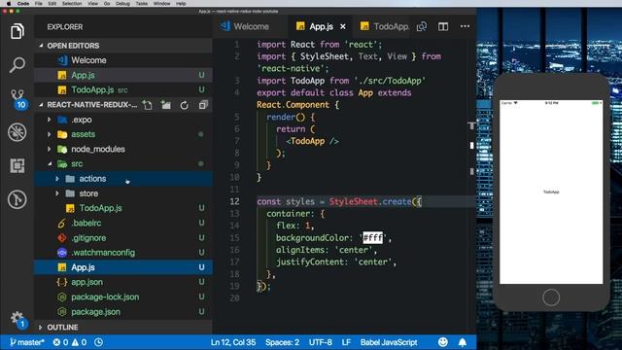The image size is (622, 350).
Task: Change encoding via UTF-8 status item
Action: pos(320,342)
